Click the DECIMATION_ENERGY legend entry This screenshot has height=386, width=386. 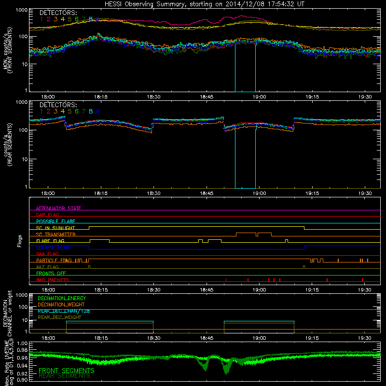pyautogui.click(x=62, y=298)
